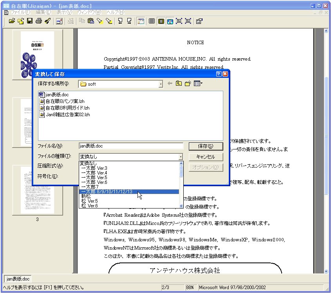Choose 松 Ver.5 in the format list
The width and height of the screenshot is (331, 293).
tap(129, 201)
